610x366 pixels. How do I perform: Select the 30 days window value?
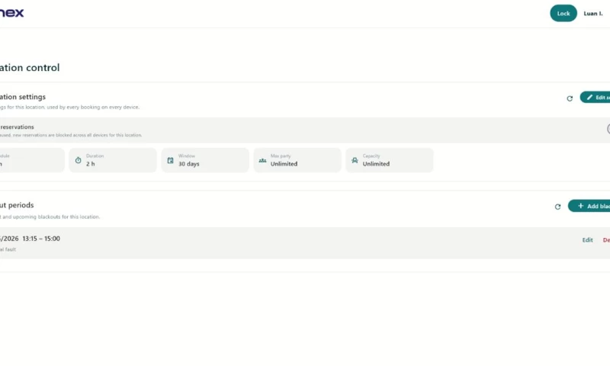pos(188,164)
